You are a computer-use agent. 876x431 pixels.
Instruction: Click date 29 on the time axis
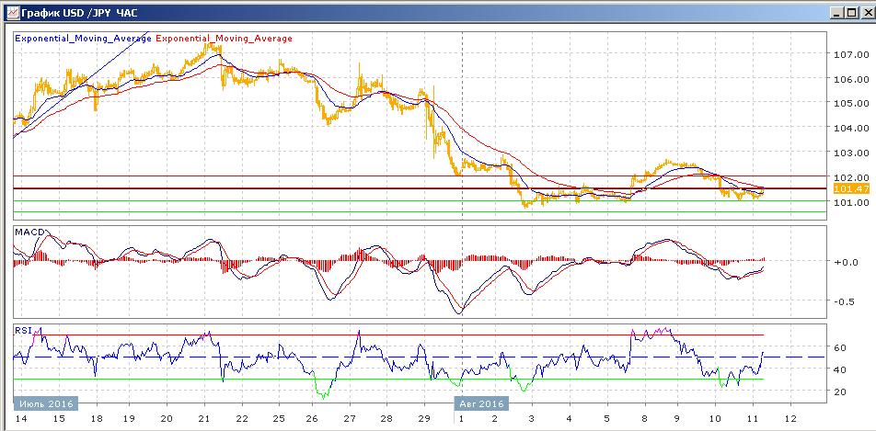[x=425, y=418]
